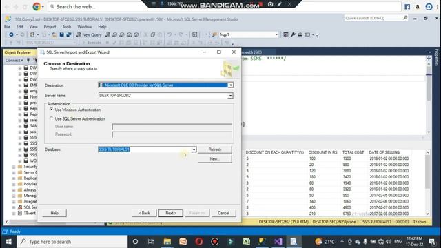
Task: Open Task View on the taskbar
Action: (151, 242)
